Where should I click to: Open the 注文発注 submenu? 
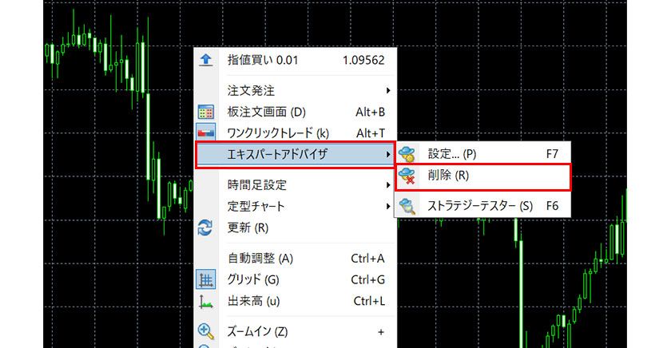296,91
